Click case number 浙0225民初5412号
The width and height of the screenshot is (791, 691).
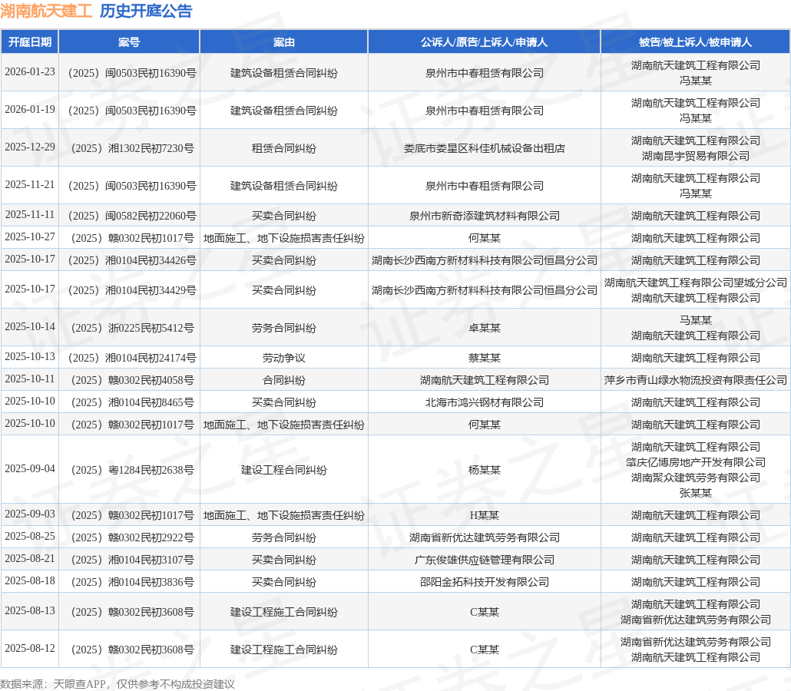click(132, 328)
